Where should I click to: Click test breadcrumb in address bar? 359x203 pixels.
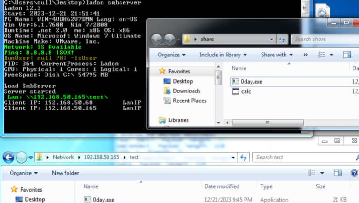134,157
